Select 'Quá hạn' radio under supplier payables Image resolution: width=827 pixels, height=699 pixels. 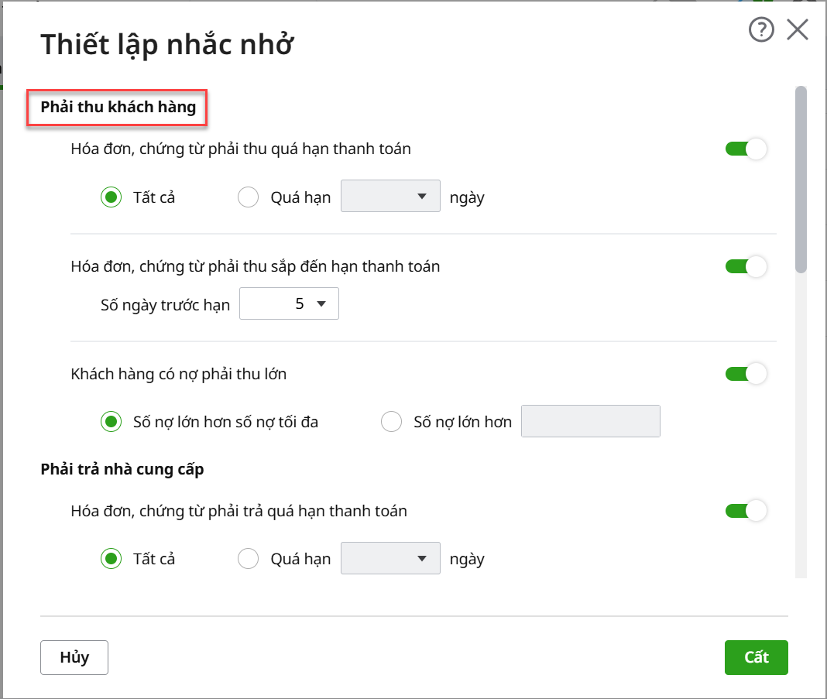tap(248, 558)
